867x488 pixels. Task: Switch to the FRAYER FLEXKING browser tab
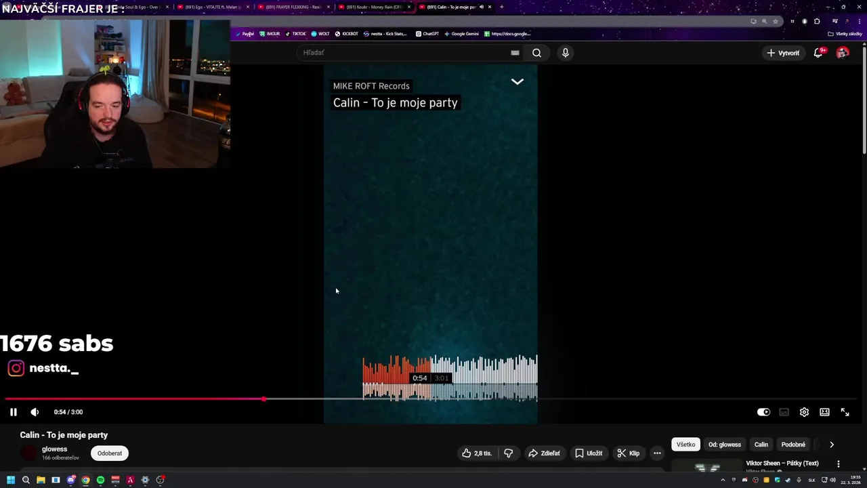pyautogui.click(x=293, y=7)
